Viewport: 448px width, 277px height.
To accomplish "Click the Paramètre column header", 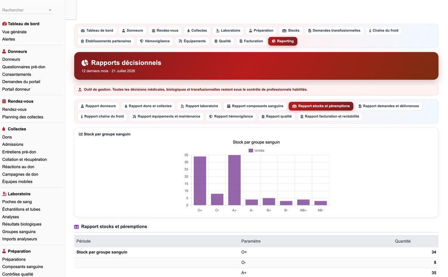I will click(251, 242).
